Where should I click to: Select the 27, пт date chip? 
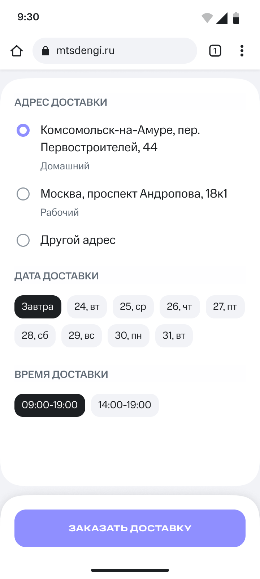pos(225,307)
